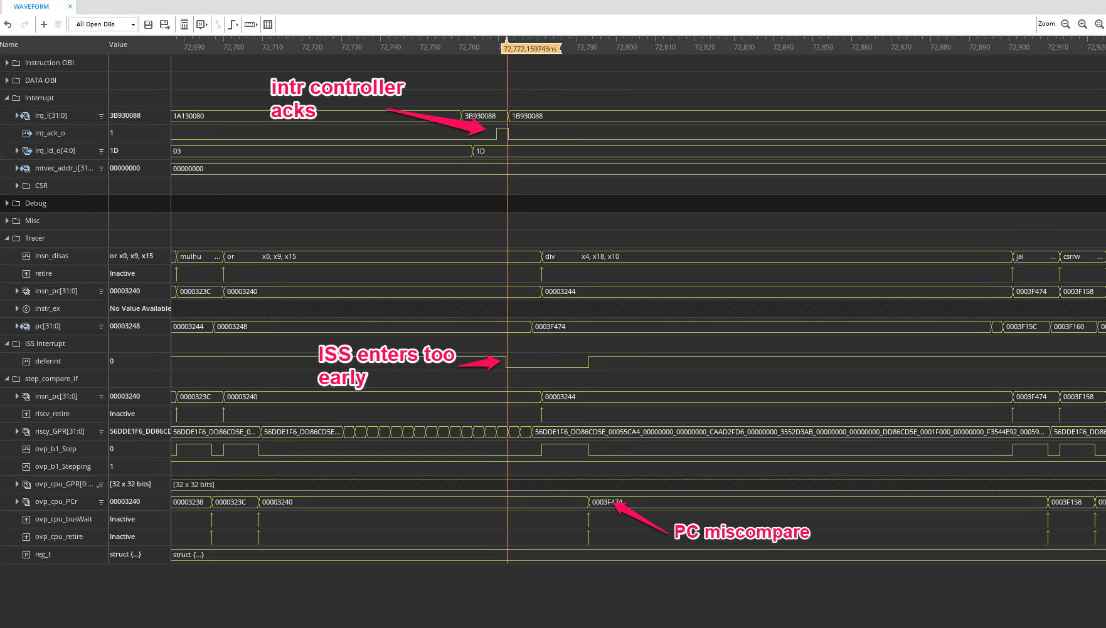1106x628 pixels.
Task: Click the Zoom In magnifier icon
Action: (1082, 24)
